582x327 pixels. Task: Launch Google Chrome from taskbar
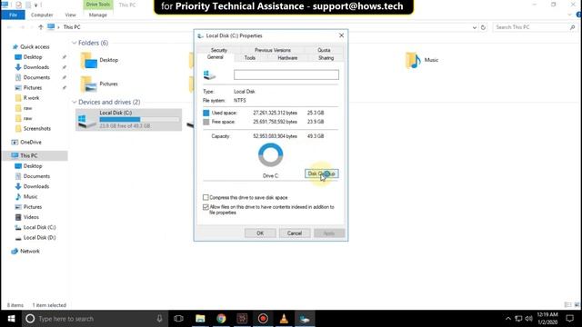221,319
